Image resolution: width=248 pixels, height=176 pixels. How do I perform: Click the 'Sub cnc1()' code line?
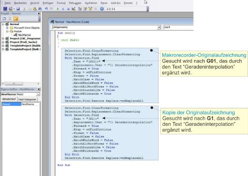66,33
